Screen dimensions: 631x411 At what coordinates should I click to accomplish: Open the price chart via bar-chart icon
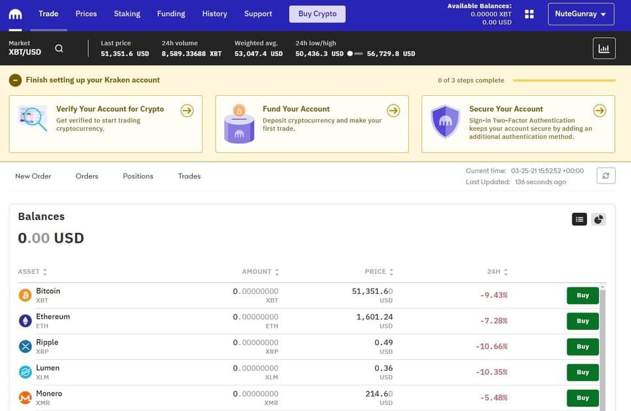click(x=605, y=47)
